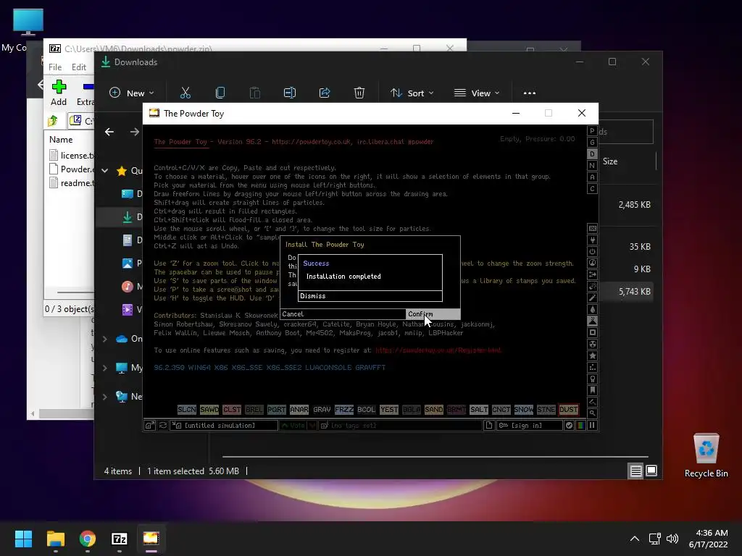Open the See more ellipsis in Downloads
The height and width of the screenshot is (556, 742).
tap(530, 93)
